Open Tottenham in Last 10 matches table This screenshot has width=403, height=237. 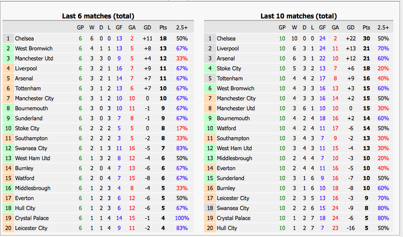click(229, 78)
